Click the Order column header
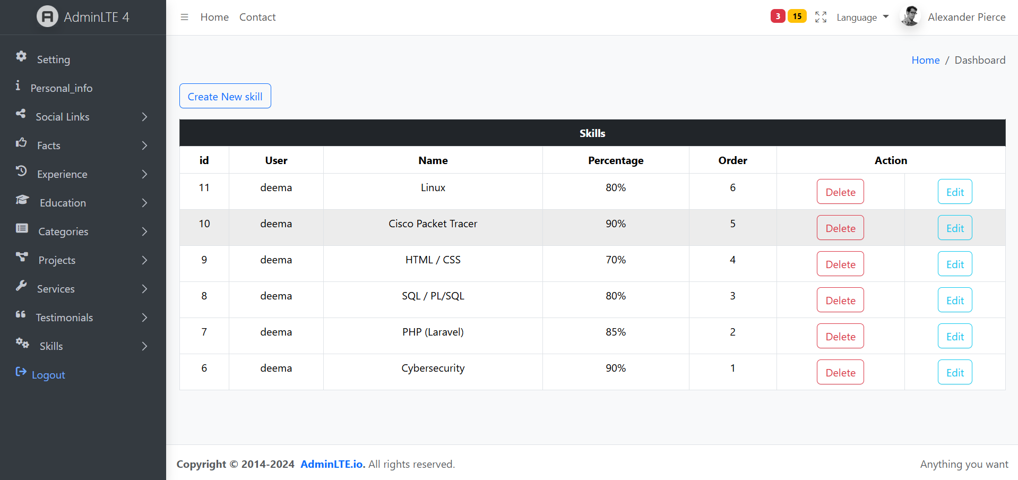1018x480 pixels. click(x=733, y=160)
